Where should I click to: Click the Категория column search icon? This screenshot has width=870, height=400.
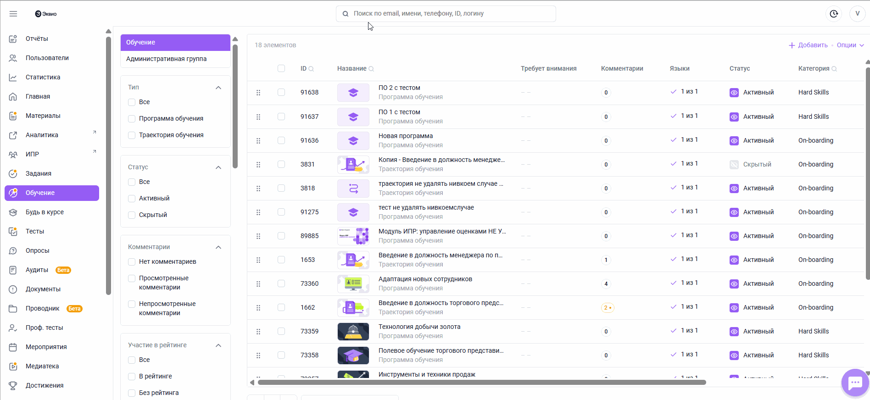(834, 69)
